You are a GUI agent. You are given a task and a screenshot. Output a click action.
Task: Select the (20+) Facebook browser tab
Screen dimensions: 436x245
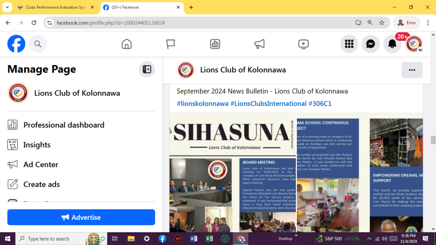[x=141, y=7]
